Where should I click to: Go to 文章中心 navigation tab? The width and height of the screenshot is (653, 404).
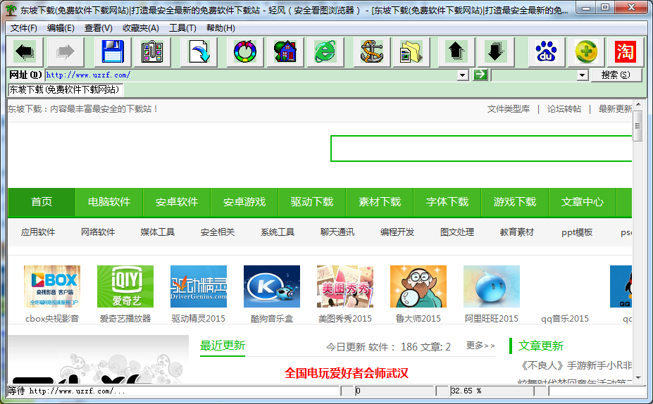coord(583,202)
